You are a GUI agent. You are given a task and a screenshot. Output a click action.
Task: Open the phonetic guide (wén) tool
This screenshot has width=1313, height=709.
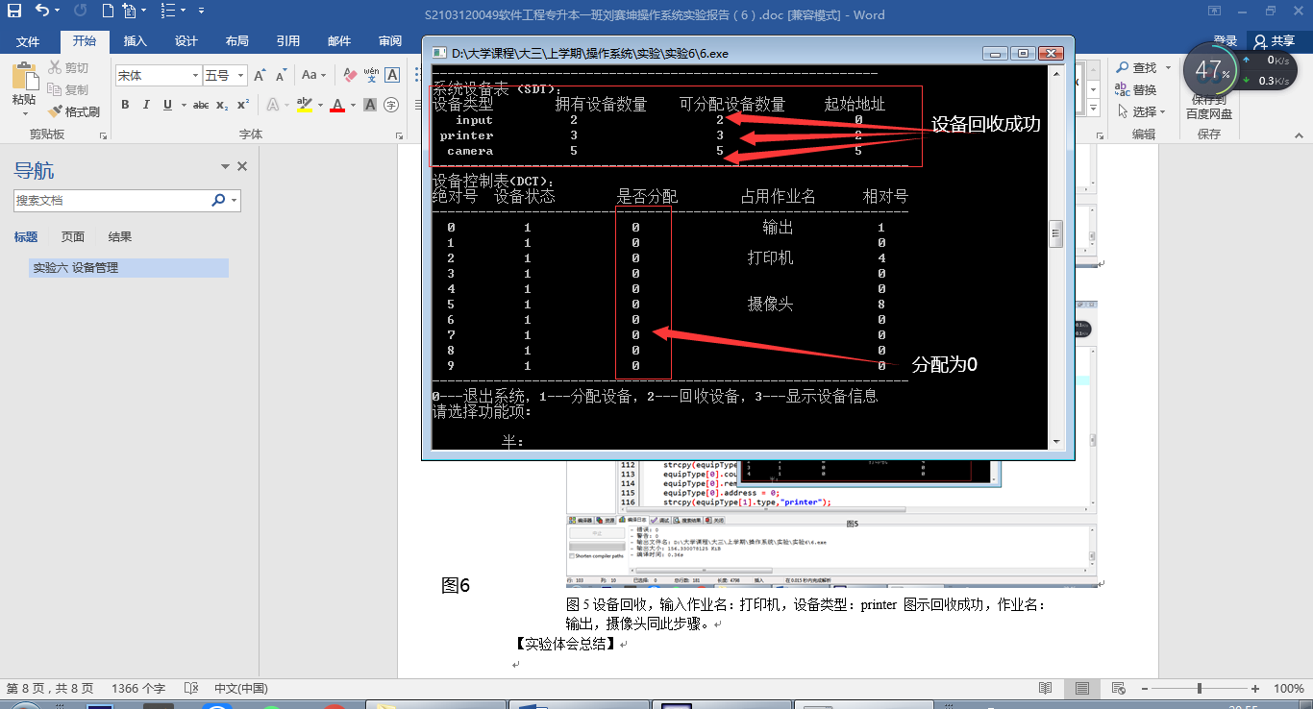click(x=371, y=75)
